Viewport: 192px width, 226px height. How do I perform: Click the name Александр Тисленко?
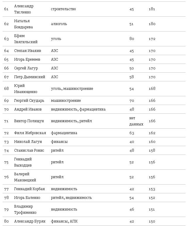(x=24, y=9)
